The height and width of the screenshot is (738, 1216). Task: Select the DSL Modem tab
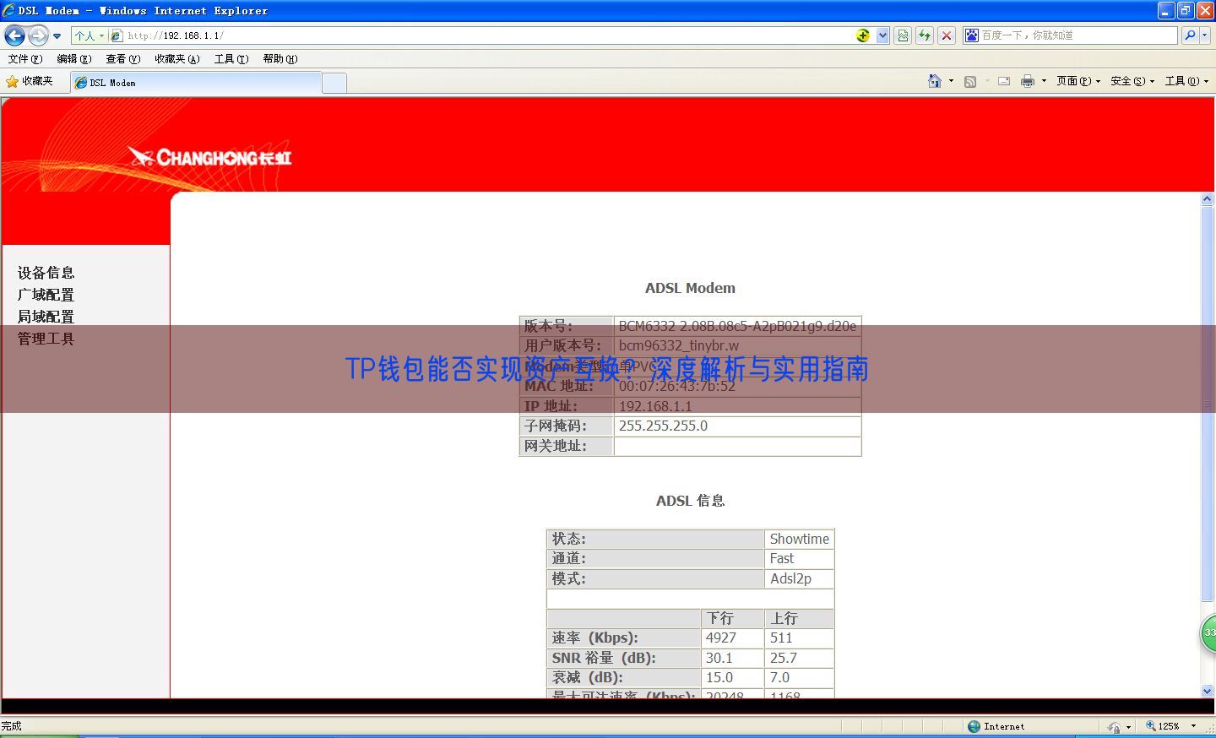click(196, 83)
